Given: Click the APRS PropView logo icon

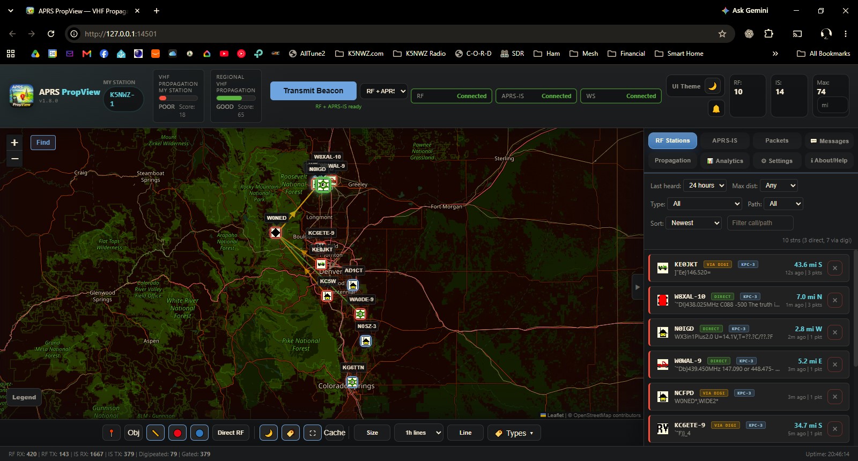Looking at the screenshot, I should coord(21,95).
